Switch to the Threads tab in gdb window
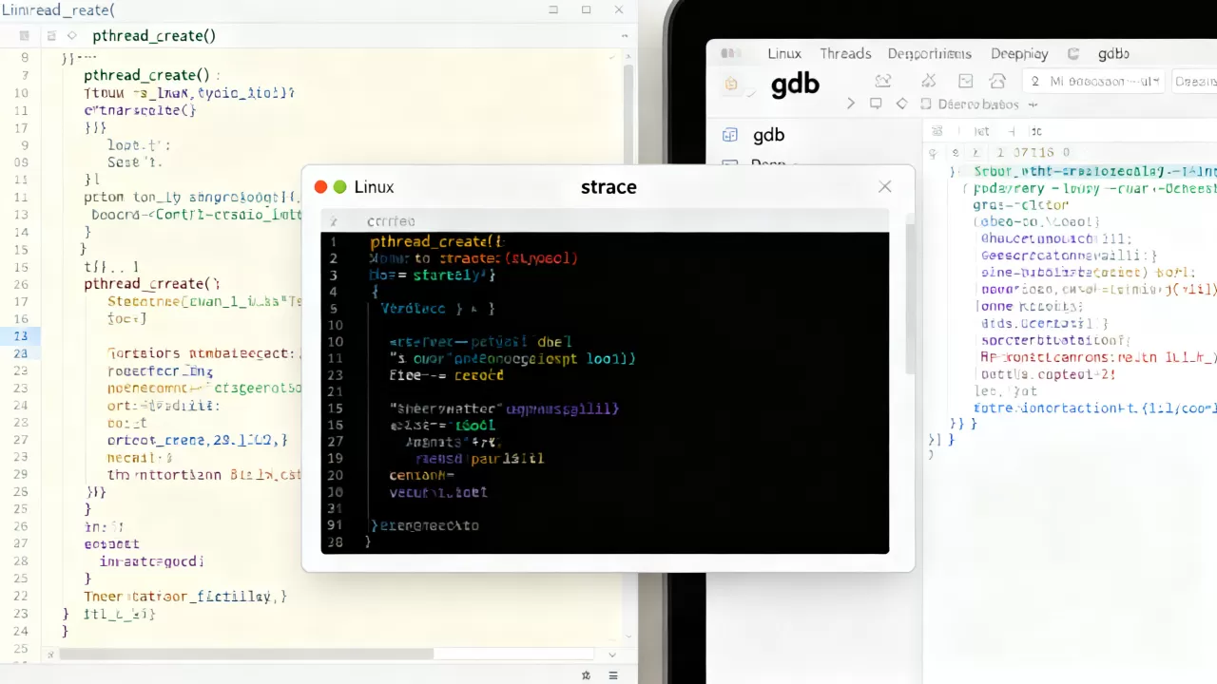Viewport: 1217px width, 684px height. point(845,54)
